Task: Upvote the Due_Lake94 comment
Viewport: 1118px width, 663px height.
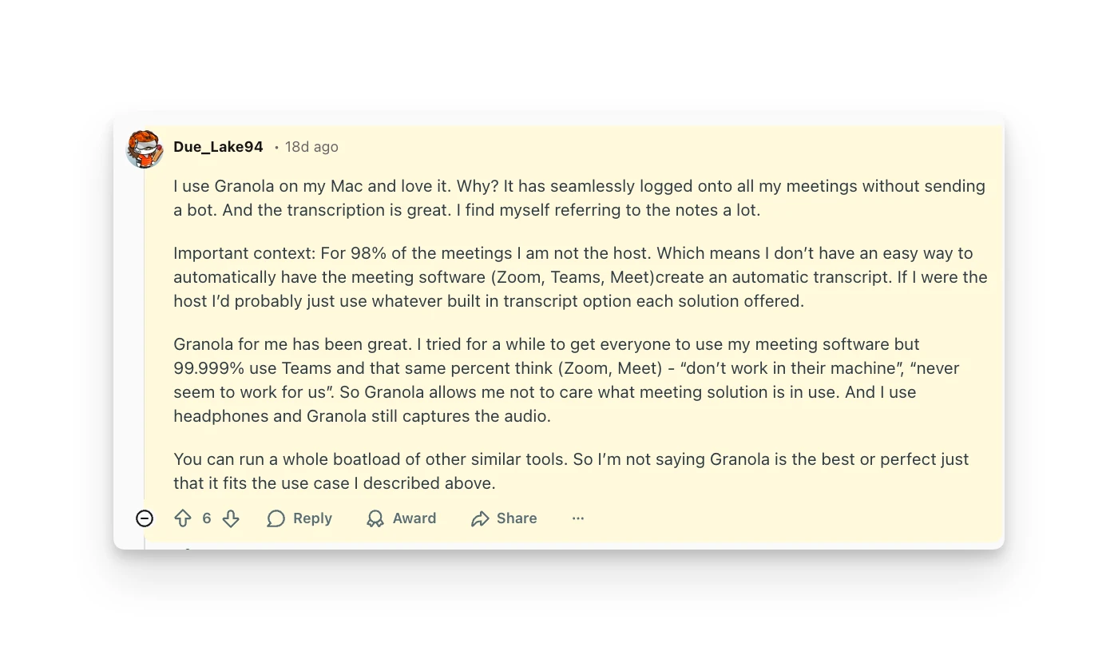Action: [183, 518]
